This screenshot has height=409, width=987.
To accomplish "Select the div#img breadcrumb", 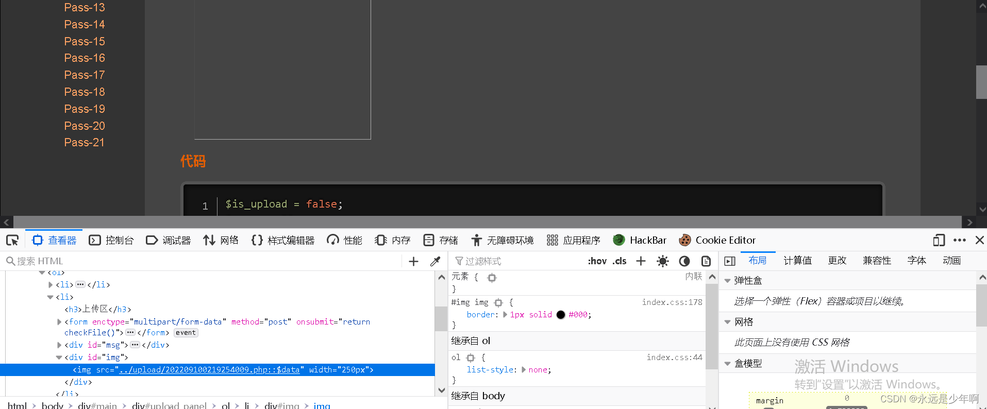I will [x=281, y=405].
